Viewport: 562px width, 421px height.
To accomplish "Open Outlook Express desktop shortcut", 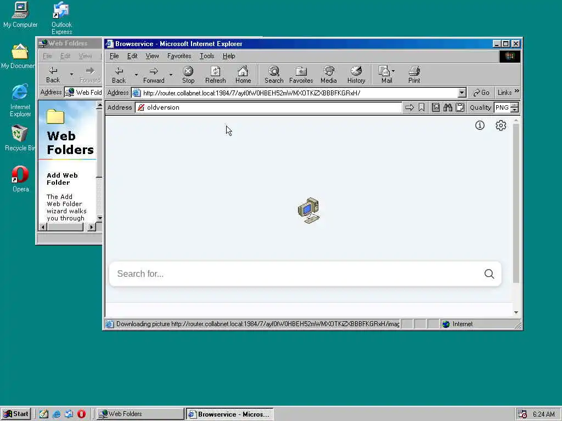I will pyautogui.click(x=61, y=18).
